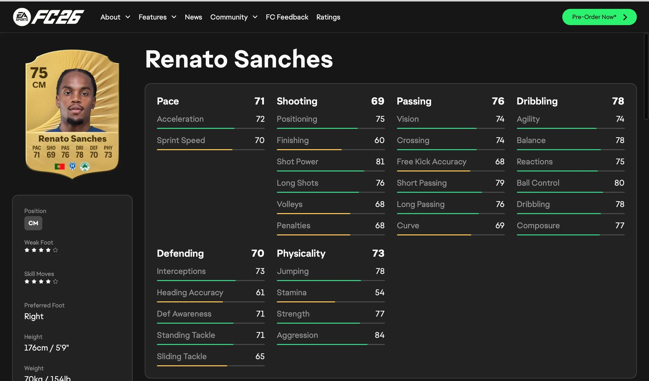Open the FC Feedback link
Image resolution: width=649 pixels, height=381 pixels.
pyautogui.click(x=287, y=17)
